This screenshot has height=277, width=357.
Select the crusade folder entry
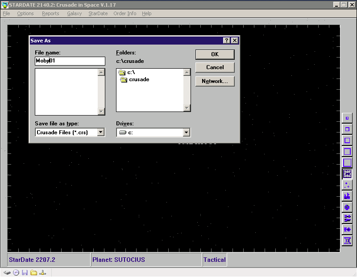(x=135, y=79)
